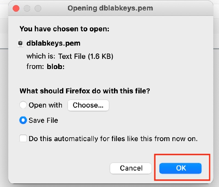Open the Choose... application picker
The width and height of the screenshot is (219, 187).
pos(88,105)
